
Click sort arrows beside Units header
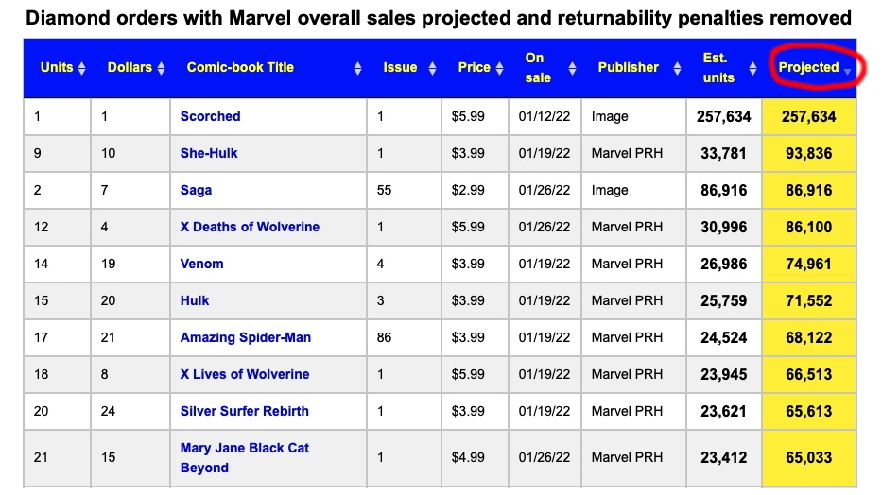coord(81,68)
